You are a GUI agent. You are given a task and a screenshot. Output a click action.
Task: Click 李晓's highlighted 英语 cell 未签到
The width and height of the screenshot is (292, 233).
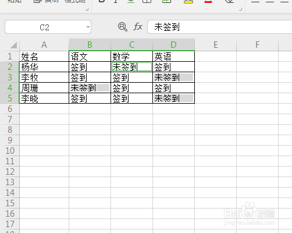[x=173, y=98]
